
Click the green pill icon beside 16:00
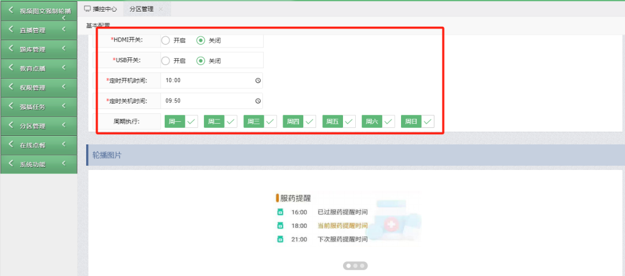pyautogui.click(x=280, y=213)
